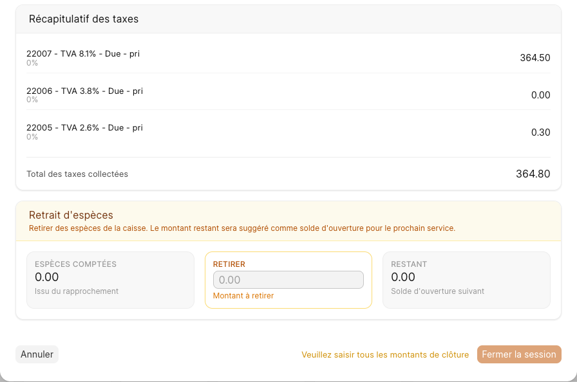The width and height of the screenshot is (577, 382).
Task: Select the 22007 TVA 8.1% tax row
Action: click(288, 58)
